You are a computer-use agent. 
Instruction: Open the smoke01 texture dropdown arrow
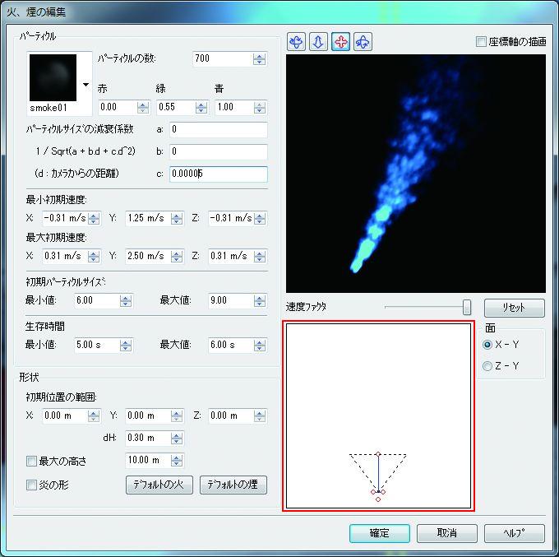coord(85,85)
